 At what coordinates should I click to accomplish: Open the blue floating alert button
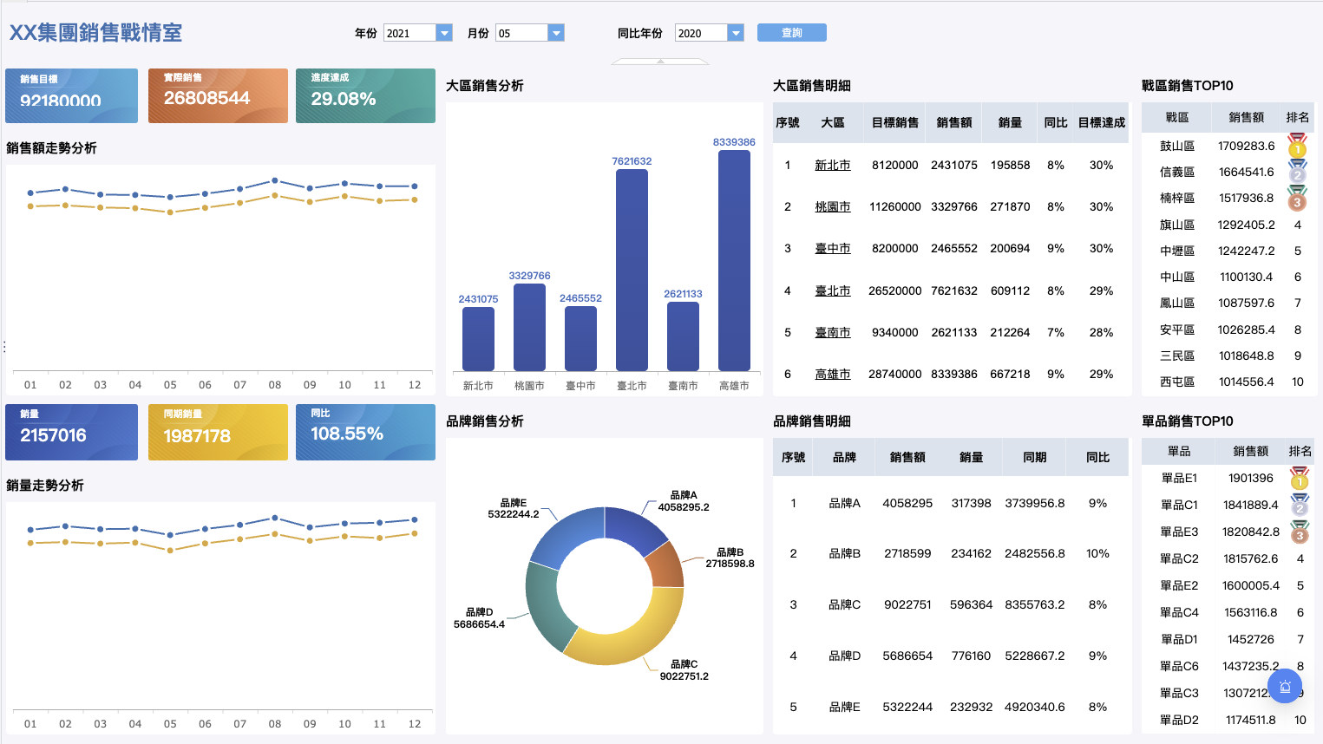click(x=1285, y=687)
